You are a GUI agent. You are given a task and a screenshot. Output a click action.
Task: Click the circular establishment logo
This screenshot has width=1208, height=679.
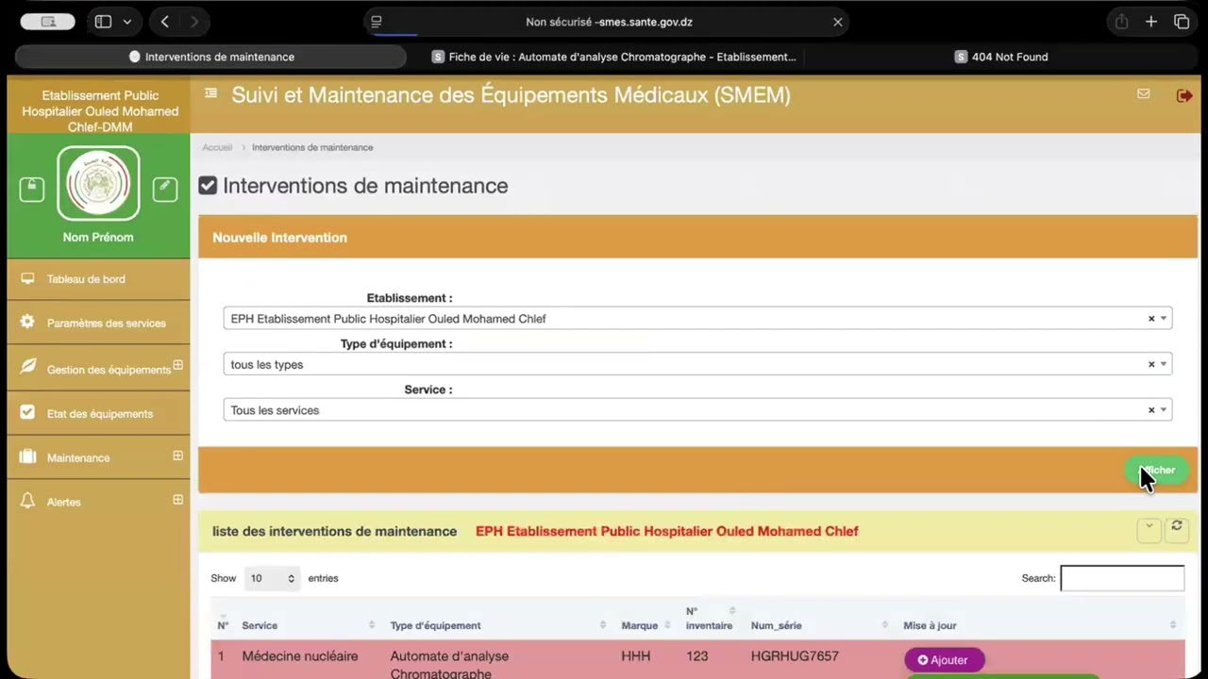[99, 184]
